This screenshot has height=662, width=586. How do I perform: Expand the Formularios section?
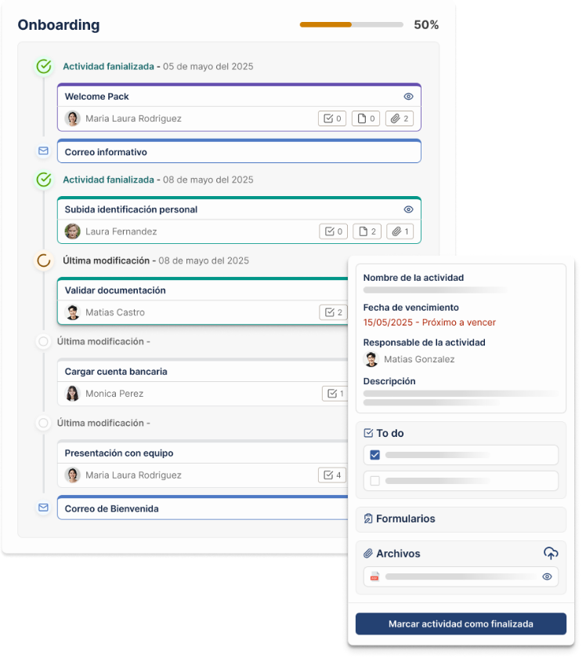405,518
